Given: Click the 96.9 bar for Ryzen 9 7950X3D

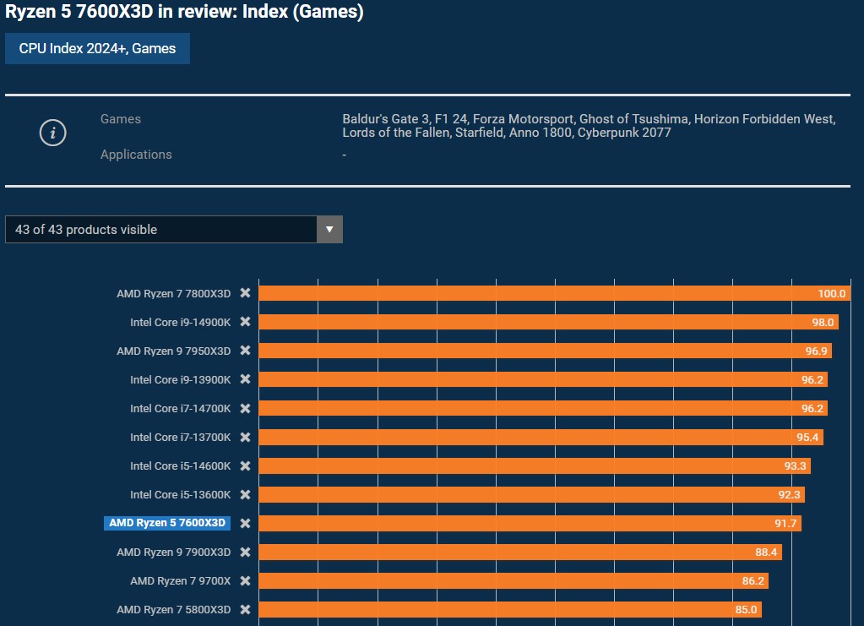Looking at the screenshot, I should pyautogui.click(x=545, y=351).
